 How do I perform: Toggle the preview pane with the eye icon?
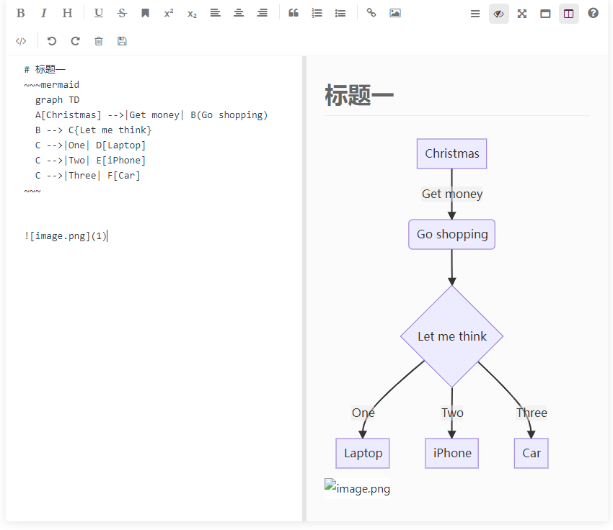tap(498, 13)
